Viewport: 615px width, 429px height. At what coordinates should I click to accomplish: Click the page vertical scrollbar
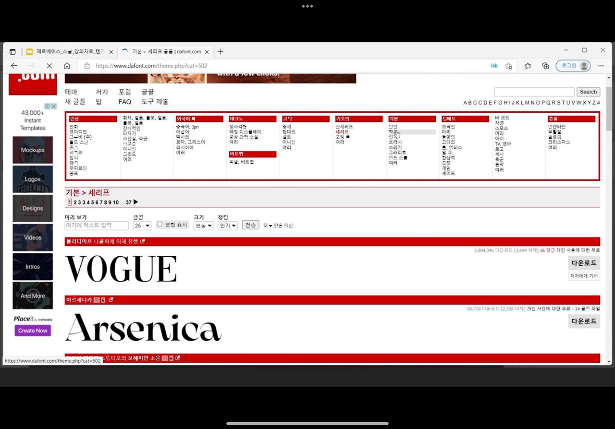click(609, 108)
